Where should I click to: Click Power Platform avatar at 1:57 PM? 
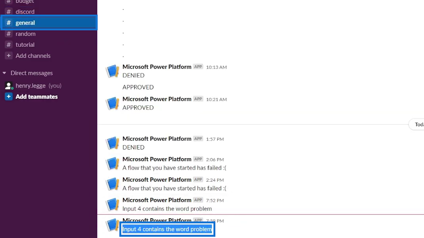click(112, 143)
